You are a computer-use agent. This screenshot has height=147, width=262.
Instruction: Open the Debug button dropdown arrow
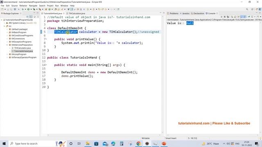tap(25, 9)
